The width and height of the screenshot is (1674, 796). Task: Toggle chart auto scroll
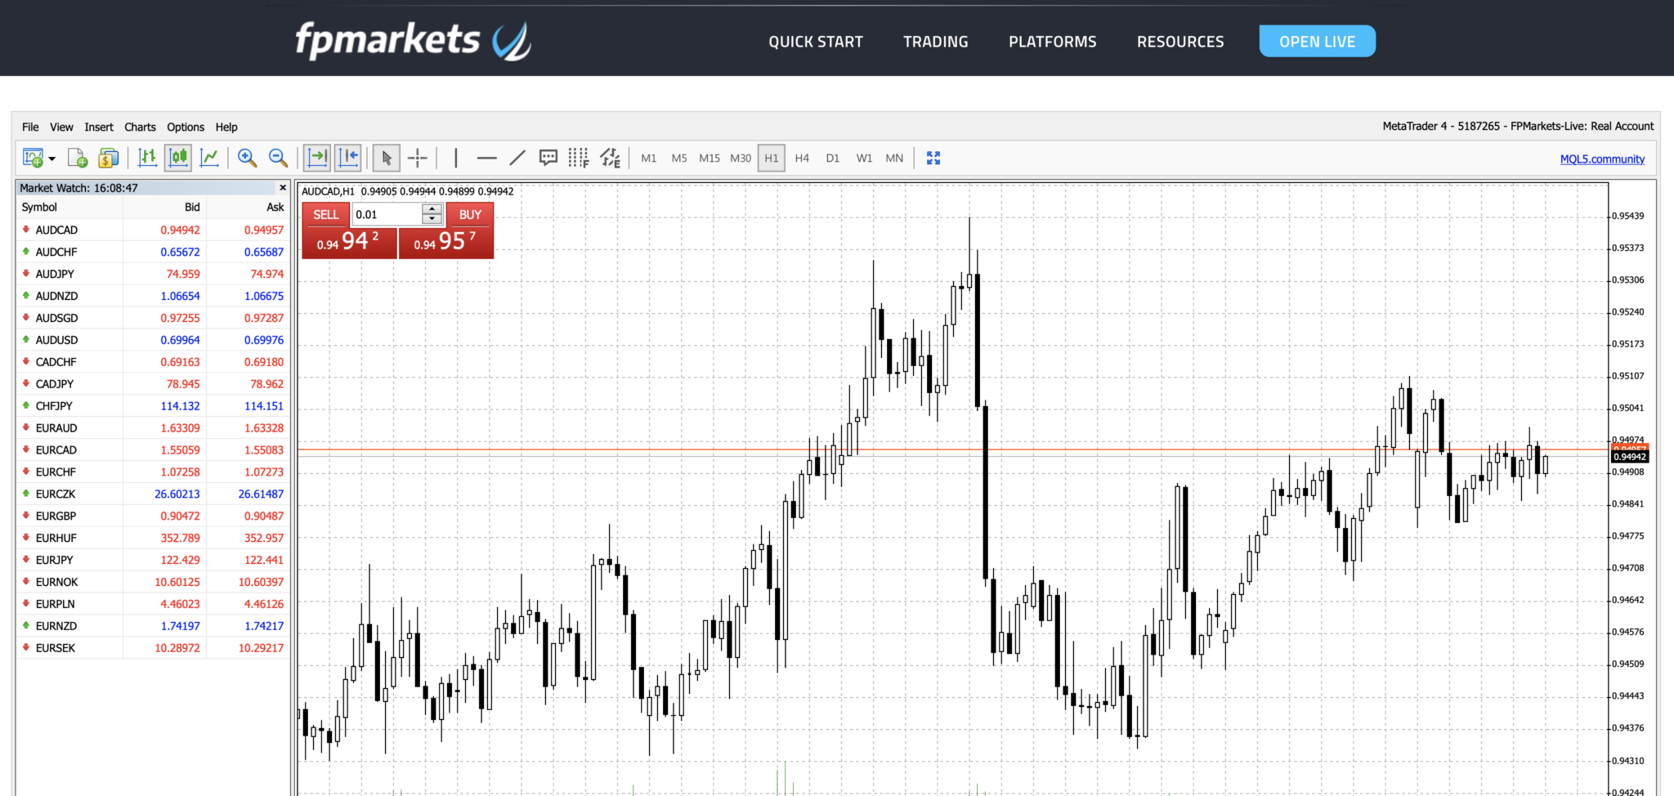point(317,158)
